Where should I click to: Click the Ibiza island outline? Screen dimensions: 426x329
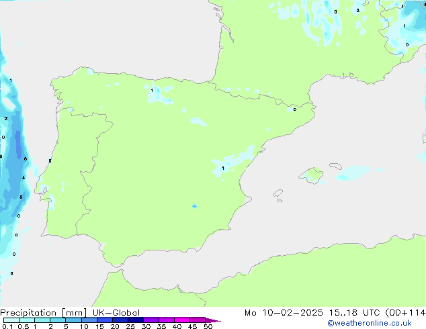(x=278, y=193)
